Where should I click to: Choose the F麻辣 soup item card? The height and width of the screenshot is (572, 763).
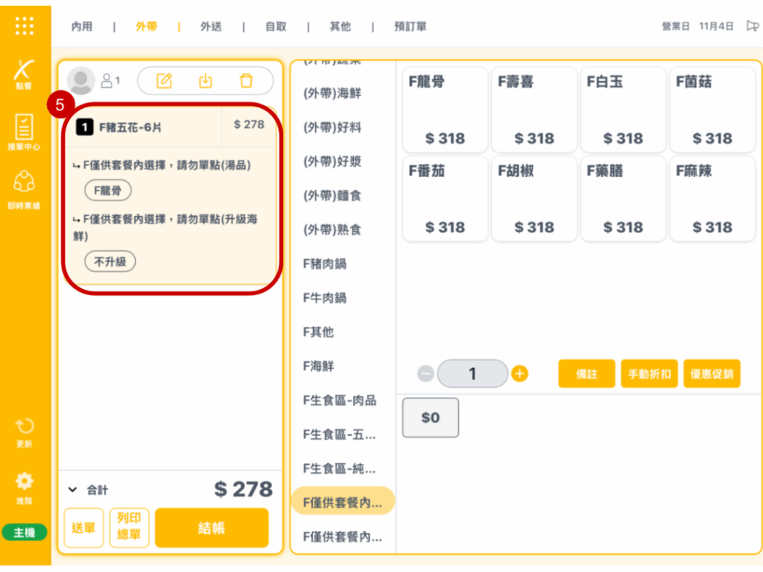[x=713, y=198]
